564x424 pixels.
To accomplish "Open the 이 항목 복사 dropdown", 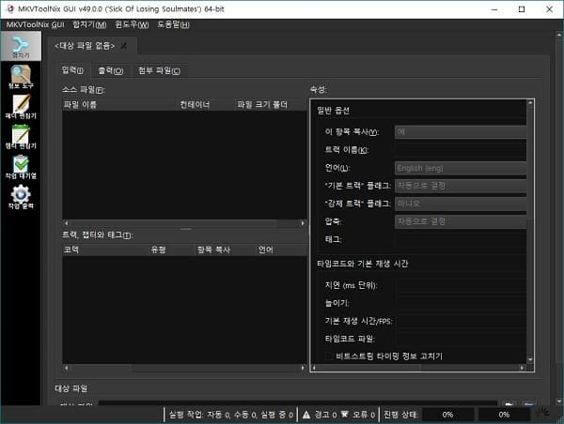I will [461, 132].
